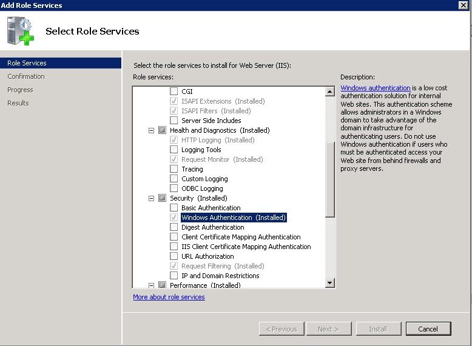Select the Windows Authentication tree item
Viewport: 472px width, 346px height.
tap(233, 218)
